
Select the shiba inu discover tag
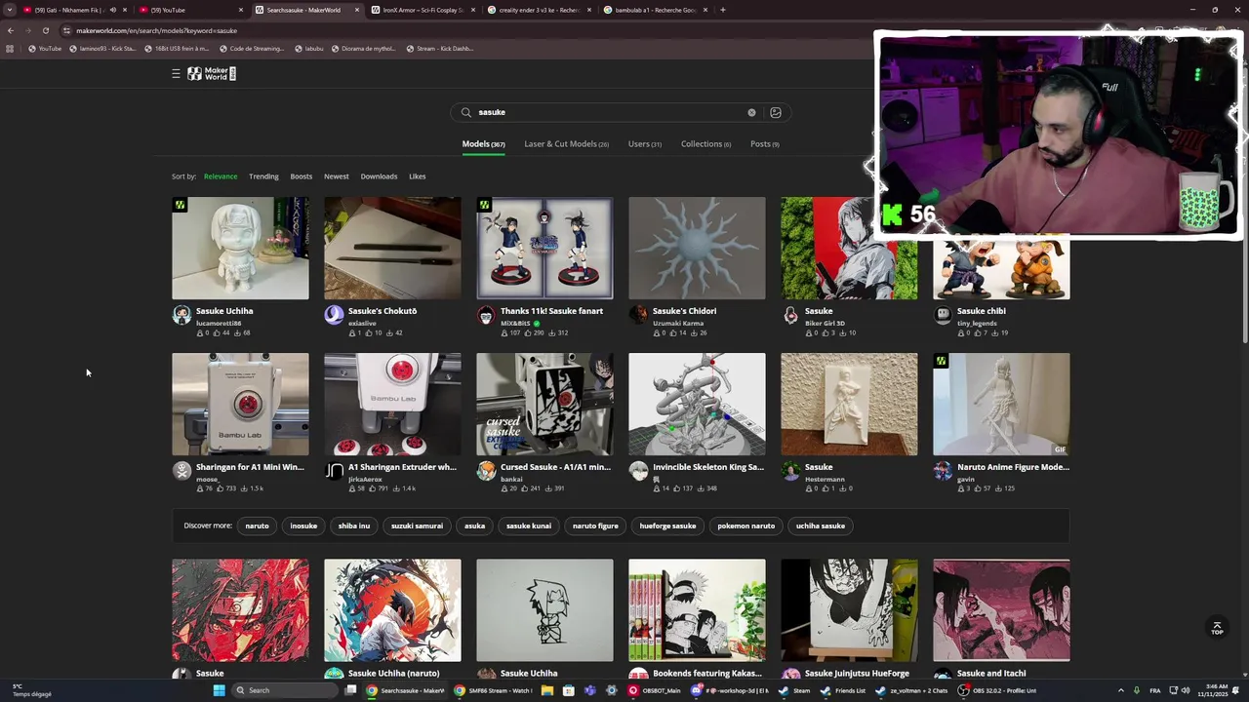coord(354,526)
